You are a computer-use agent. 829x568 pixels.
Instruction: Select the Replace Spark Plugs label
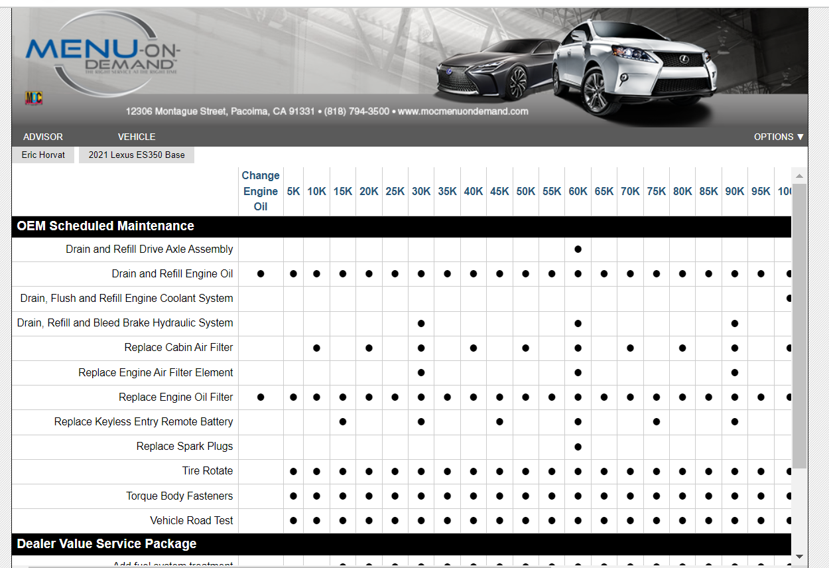coord(185,447)
